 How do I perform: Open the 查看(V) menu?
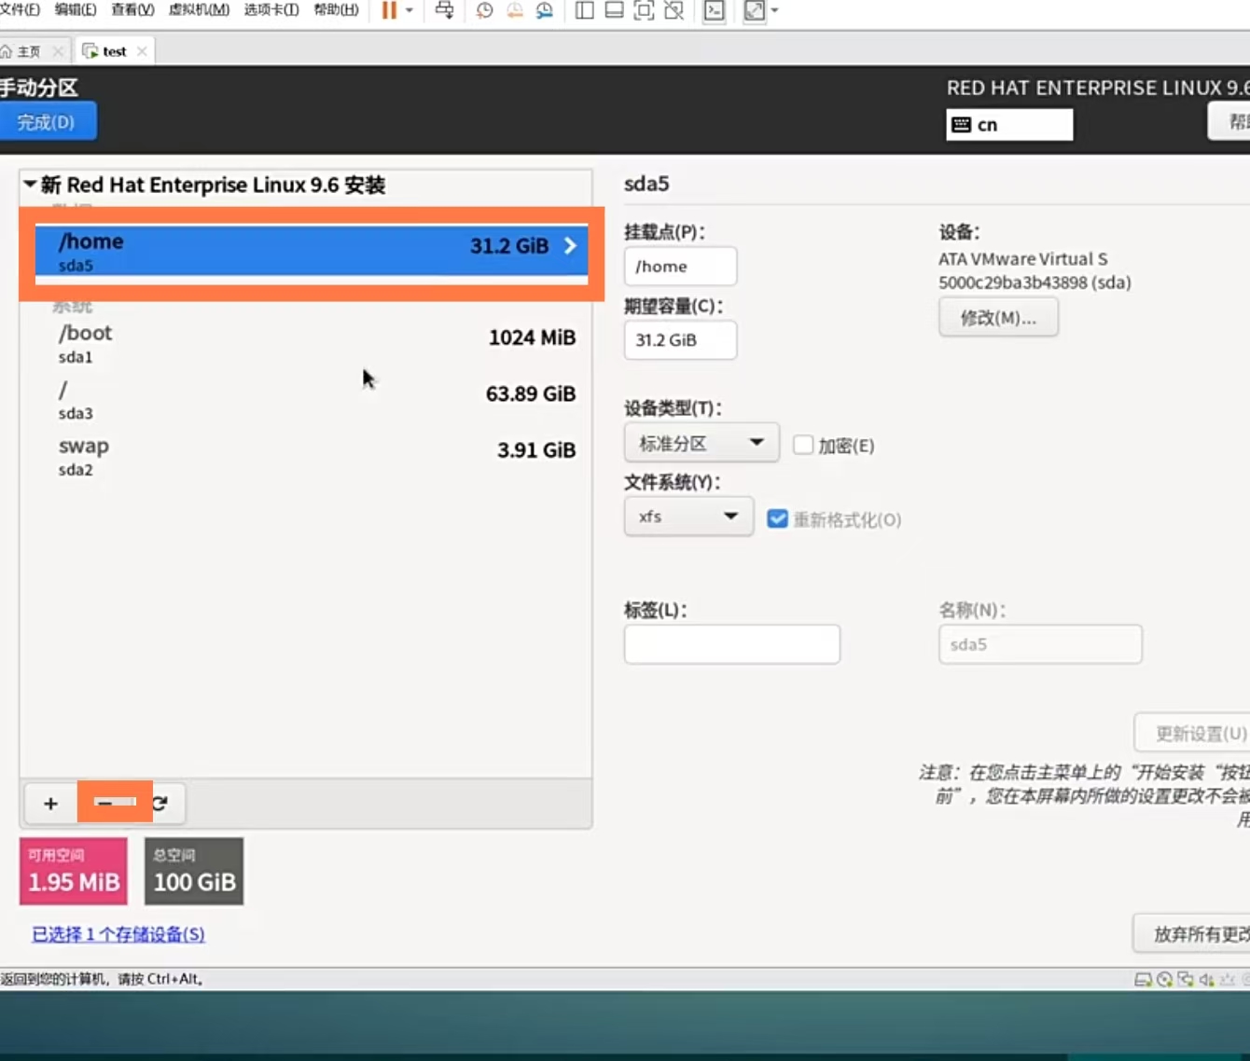[x=132, y=9]
